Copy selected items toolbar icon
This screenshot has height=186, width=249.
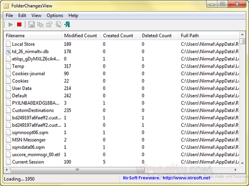(x=40, y=25)
